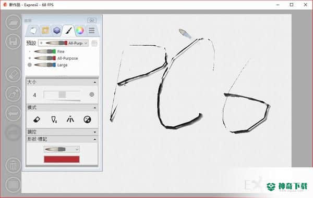Open the file folder sidebar icon
The image size is (313, 198).
(13, 22)
